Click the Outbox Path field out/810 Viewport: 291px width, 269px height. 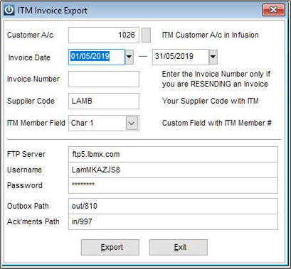click(x=173, y=206)
